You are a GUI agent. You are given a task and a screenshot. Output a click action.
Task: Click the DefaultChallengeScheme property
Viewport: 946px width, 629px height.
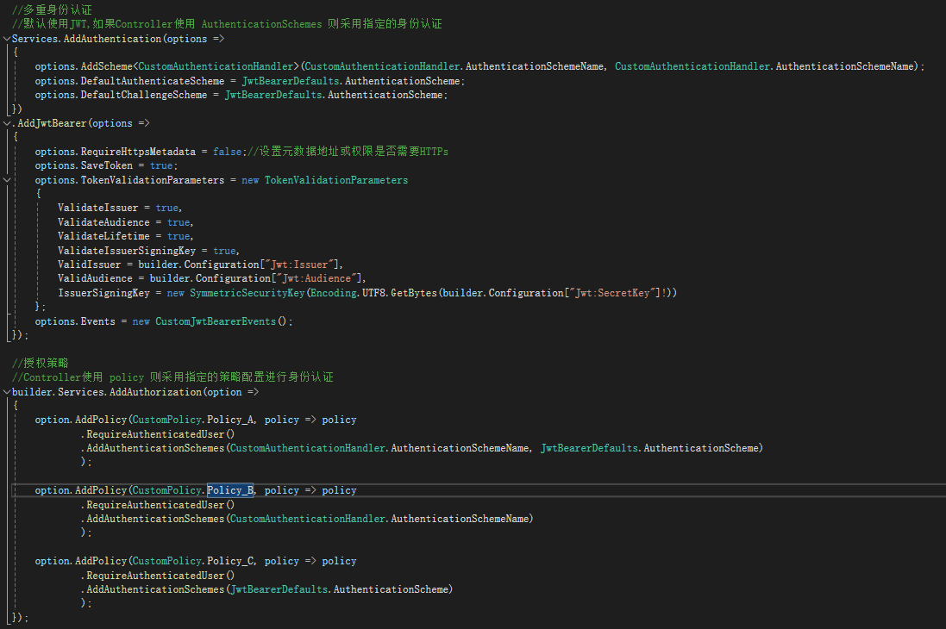tap(144, 96)
